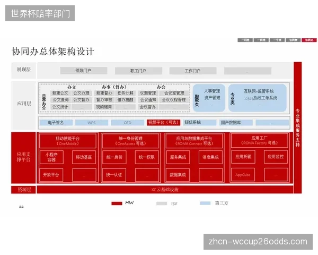
Task: Click the 公文督办 cell
Action: coord(82,100)
